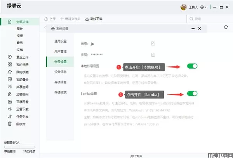Open 我的收藏 star icon

click(10, 72)
